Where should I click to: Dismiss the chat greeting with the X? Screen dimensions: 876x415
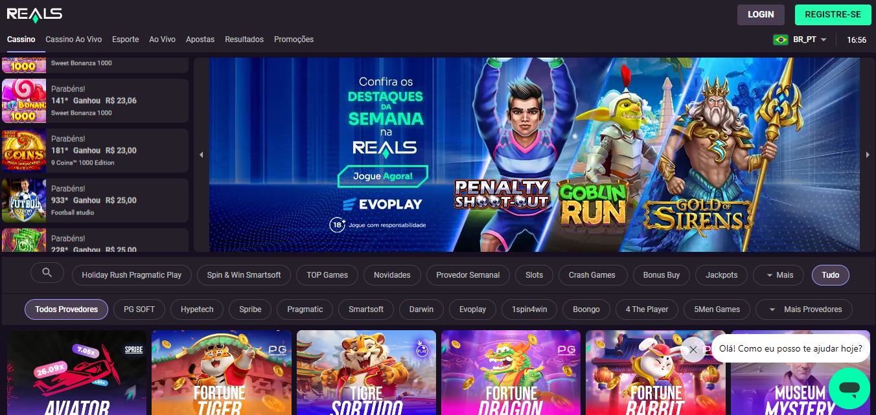[x=693, y=350]
